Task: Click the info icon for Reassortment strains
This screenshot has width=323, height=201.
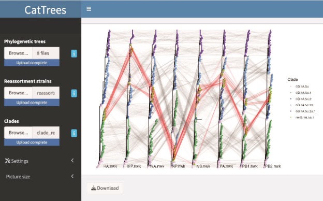Action: point(74,93)
